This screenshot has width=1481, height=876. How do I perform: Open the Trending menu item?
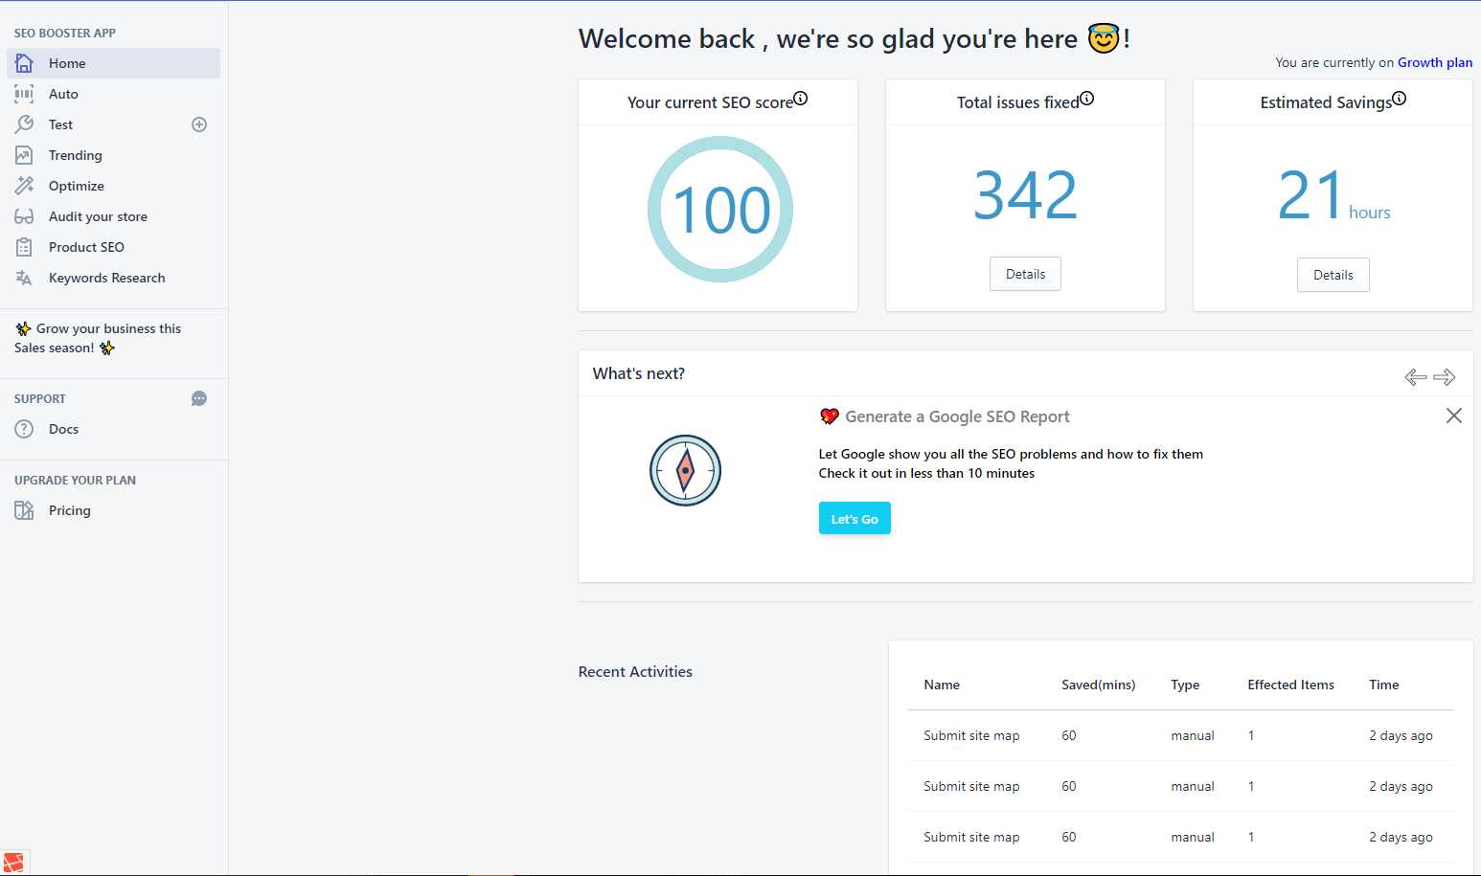pyautogui.click(x=113, y=155)
